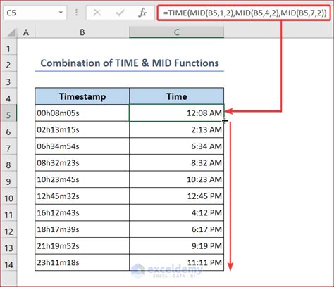Screen dimensions: 334x287
Task: Select cell showing 6:17 PM
Action: (x=177, y=229)
